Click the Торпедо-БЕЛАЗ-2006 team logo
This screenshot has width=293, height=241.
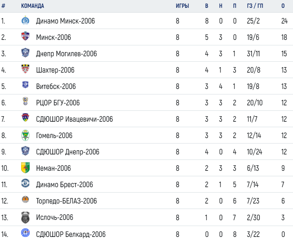pos(25,199)
